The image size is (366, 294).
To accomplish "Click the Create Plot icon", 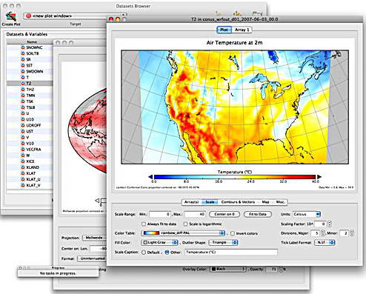I will [x=11, y=16].
